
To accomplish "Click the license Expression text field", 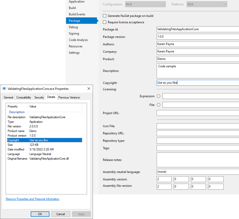I will [x=201, y=96].
